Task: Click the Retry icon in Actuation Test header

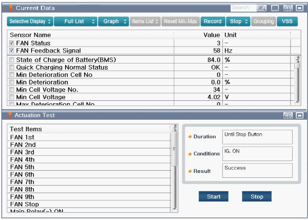Action: click(x=288, y=115)
